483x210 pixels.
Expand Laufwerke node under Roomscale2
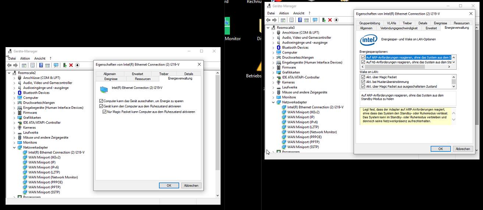[x=14, y=133]
